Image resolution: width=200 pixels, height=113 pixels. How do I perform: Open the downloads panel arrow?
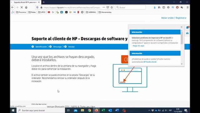coord(155,8)
